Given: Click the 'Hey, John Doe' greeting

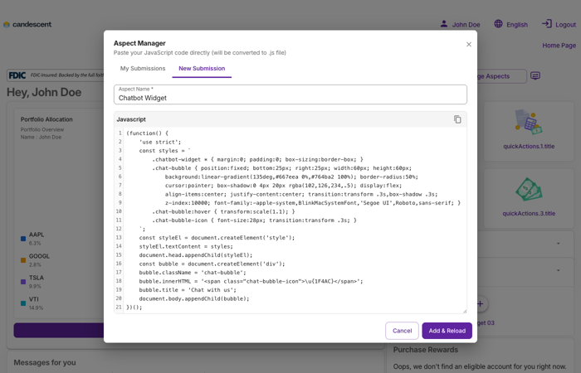Looking at the screenshot, I should 44,92.
